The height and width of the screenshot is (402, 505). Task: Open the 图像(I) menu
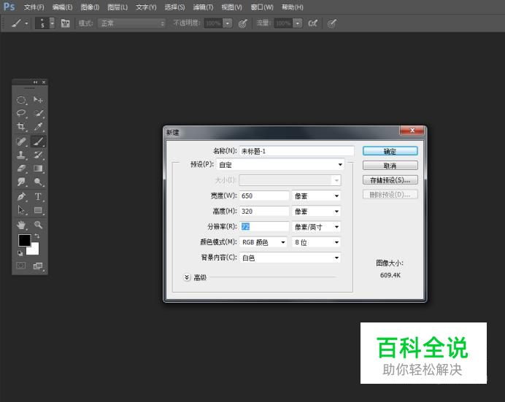coord(90,7)
